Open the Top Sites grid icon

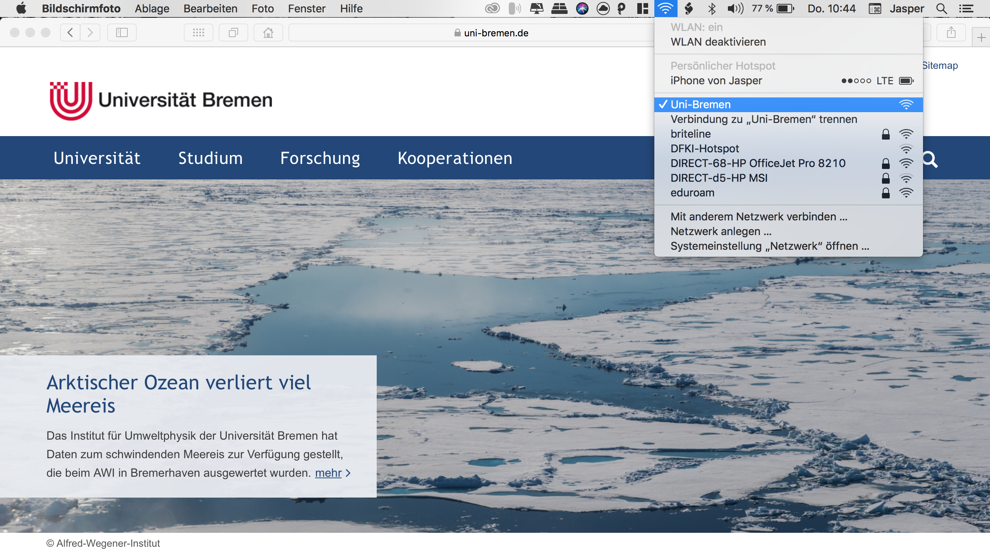tap(199, 32)
